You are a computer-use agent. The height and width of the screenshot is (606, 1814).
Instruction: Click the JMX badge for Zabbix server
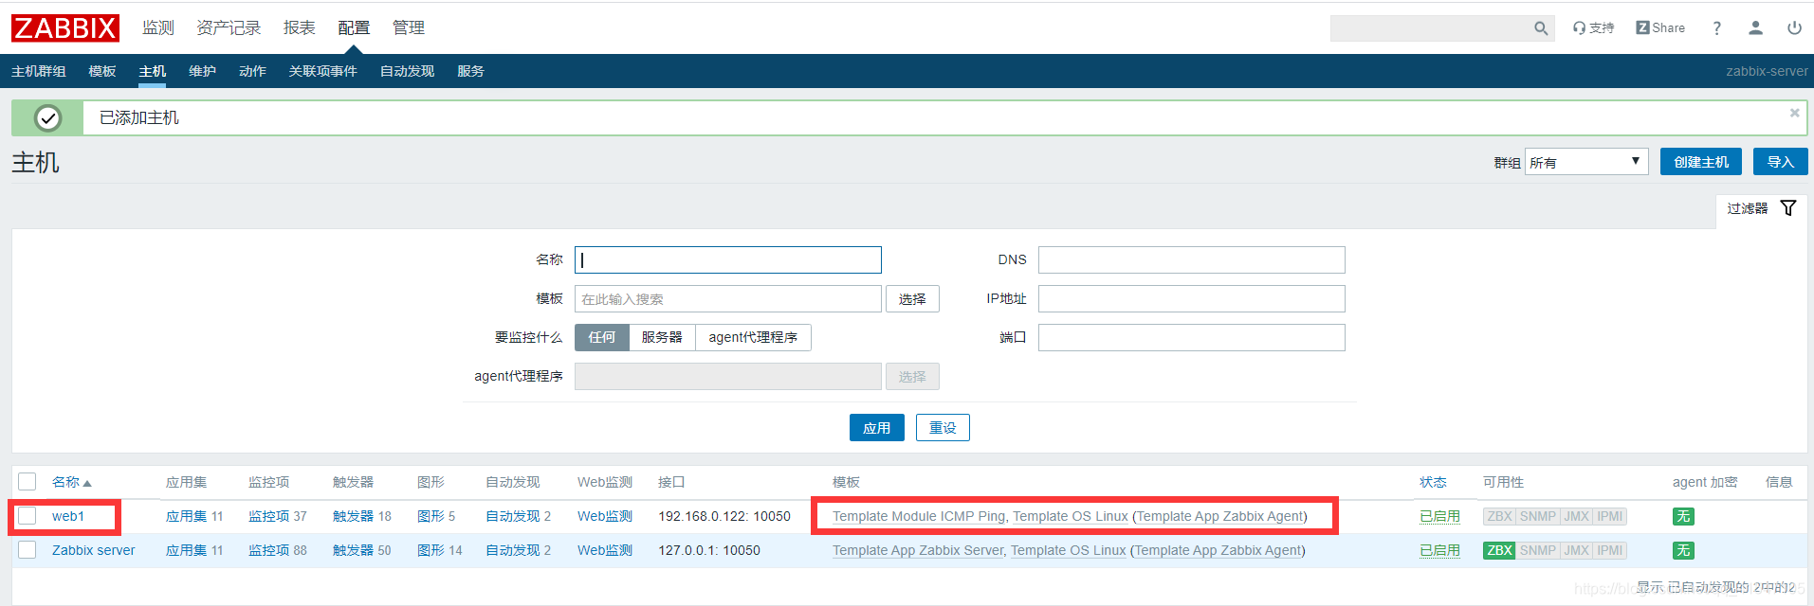1576,550
